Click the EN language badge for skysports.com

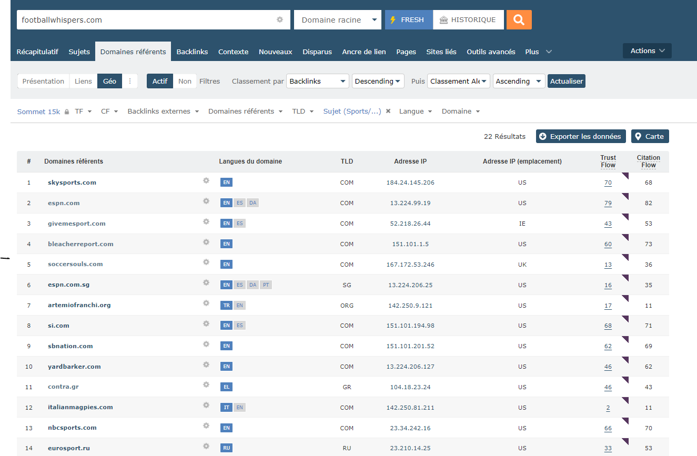pyautogui.click(x=226, y=183)
